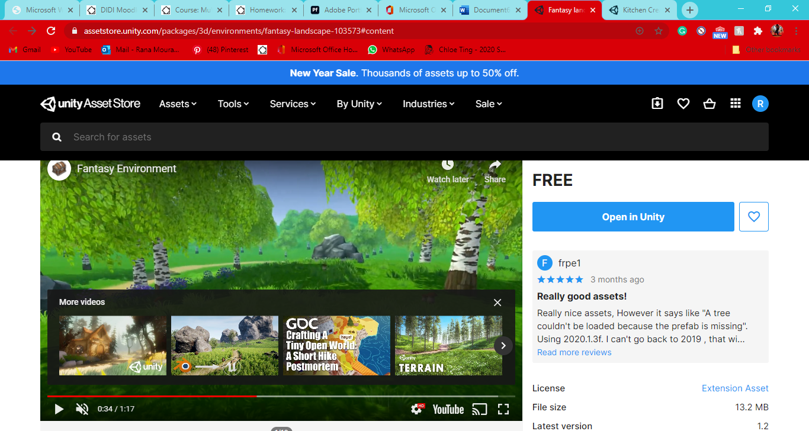This screenshot has height=431, width=809.
Task: Click Open in Unity button
Action: coord(633,217)
